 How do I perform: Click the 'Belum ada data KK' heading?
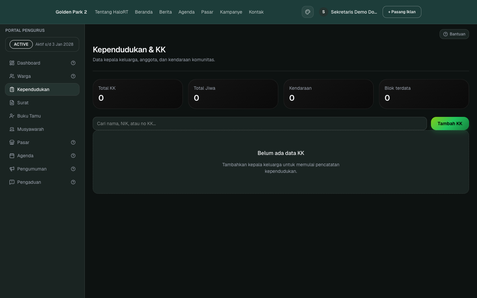click(281, 153)
